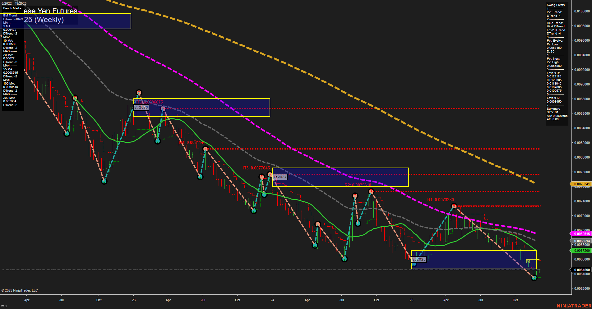This screenshot has height=309, width=592.
Task: Select the Y:2025 year label on the chart
Action: coord(419,259)
